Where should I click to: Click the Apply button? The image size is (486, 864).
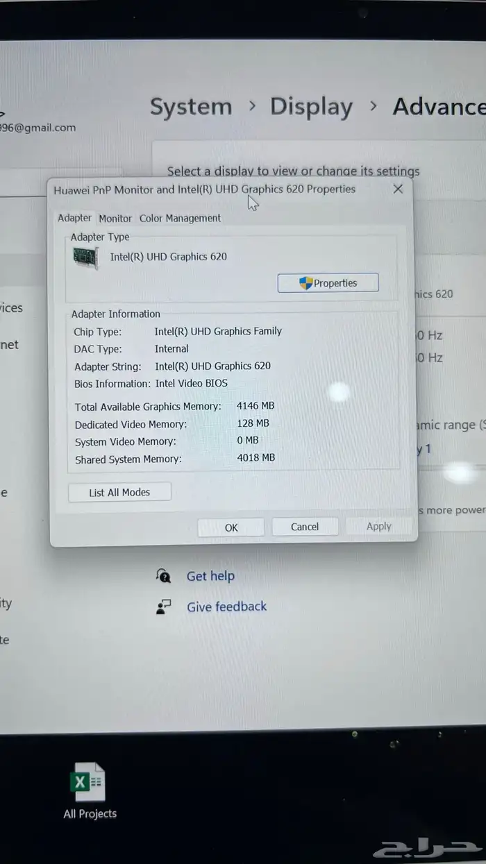point(378,527)
